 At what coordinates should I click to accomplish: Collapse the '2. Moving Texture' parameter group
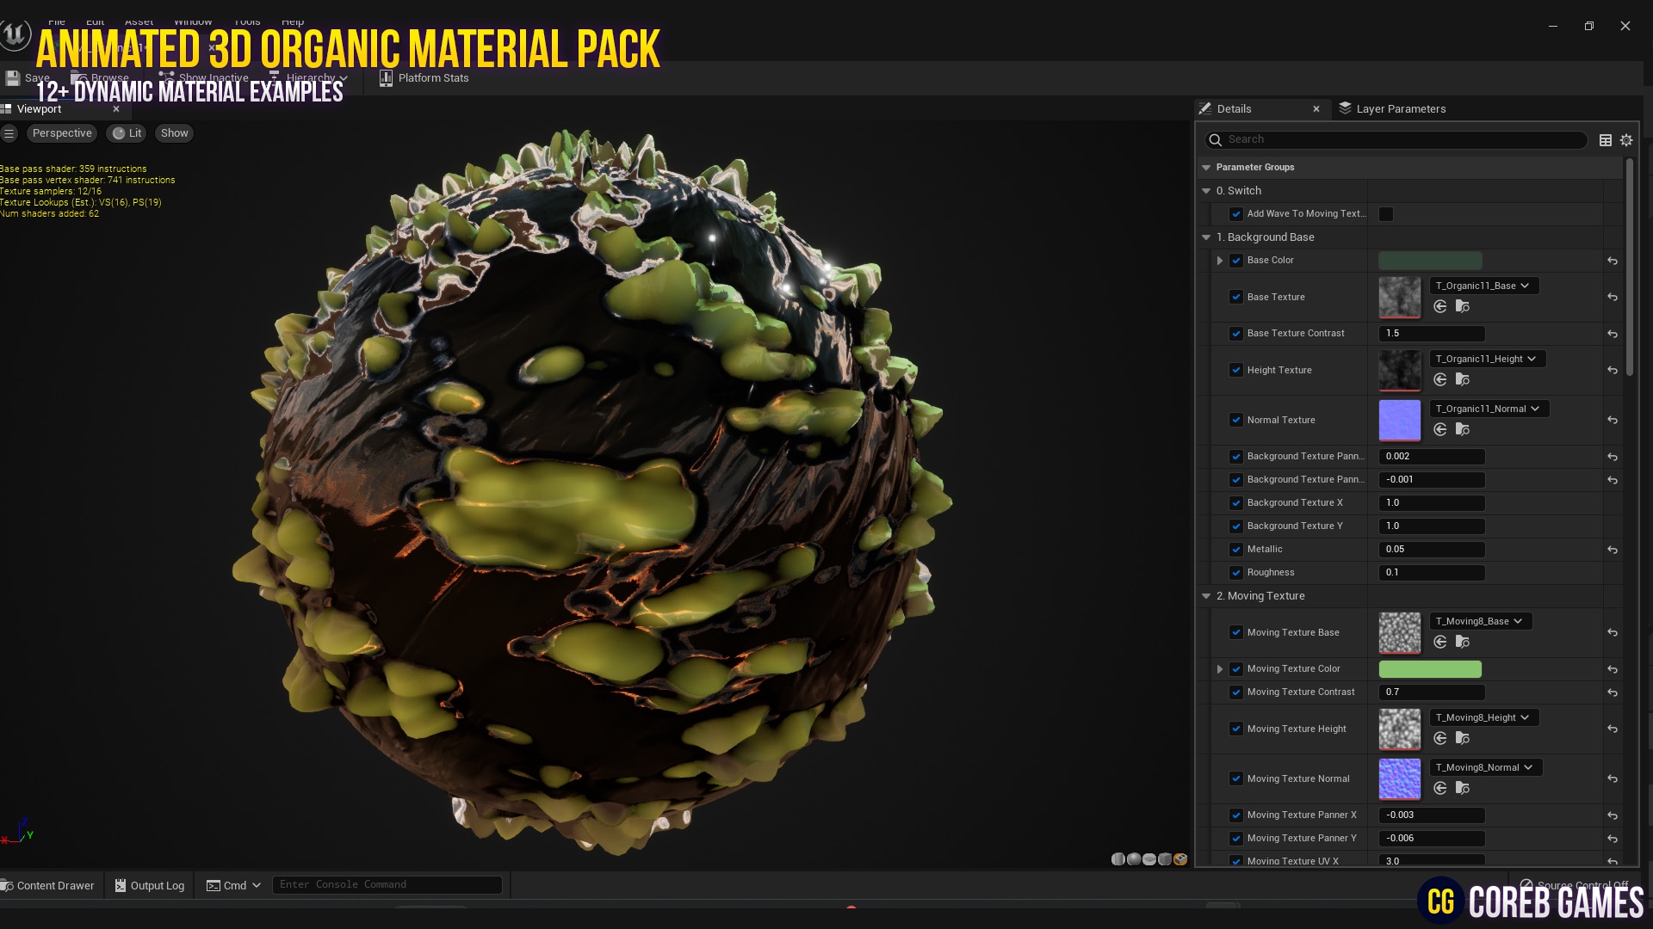tap(1206, 595)
